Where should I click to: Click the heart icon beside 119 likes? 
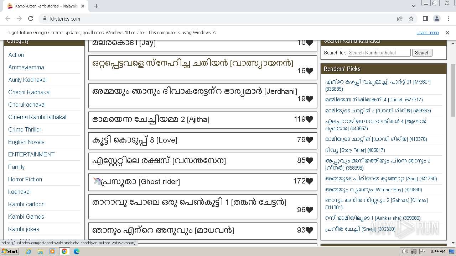(x=309, y=119)
